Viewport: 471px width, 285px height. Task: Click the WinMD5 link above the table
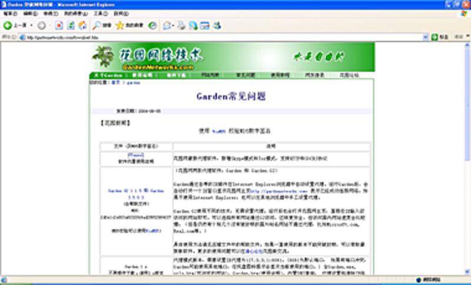tap(218, 131)
